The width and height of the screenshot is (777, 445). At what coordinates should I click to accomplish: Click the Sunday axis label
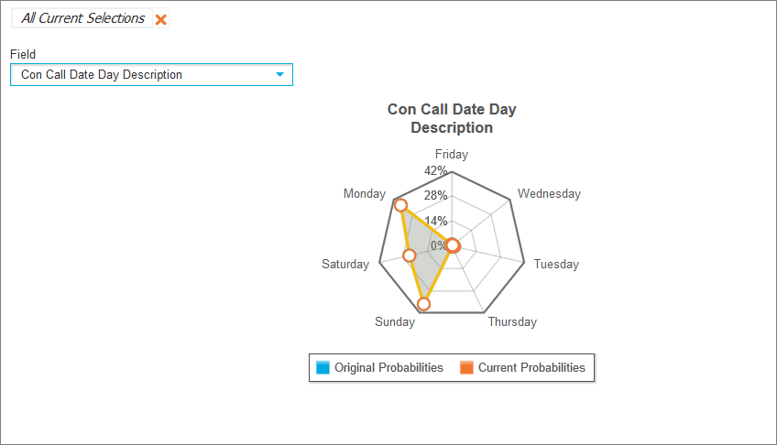(395, 321)
